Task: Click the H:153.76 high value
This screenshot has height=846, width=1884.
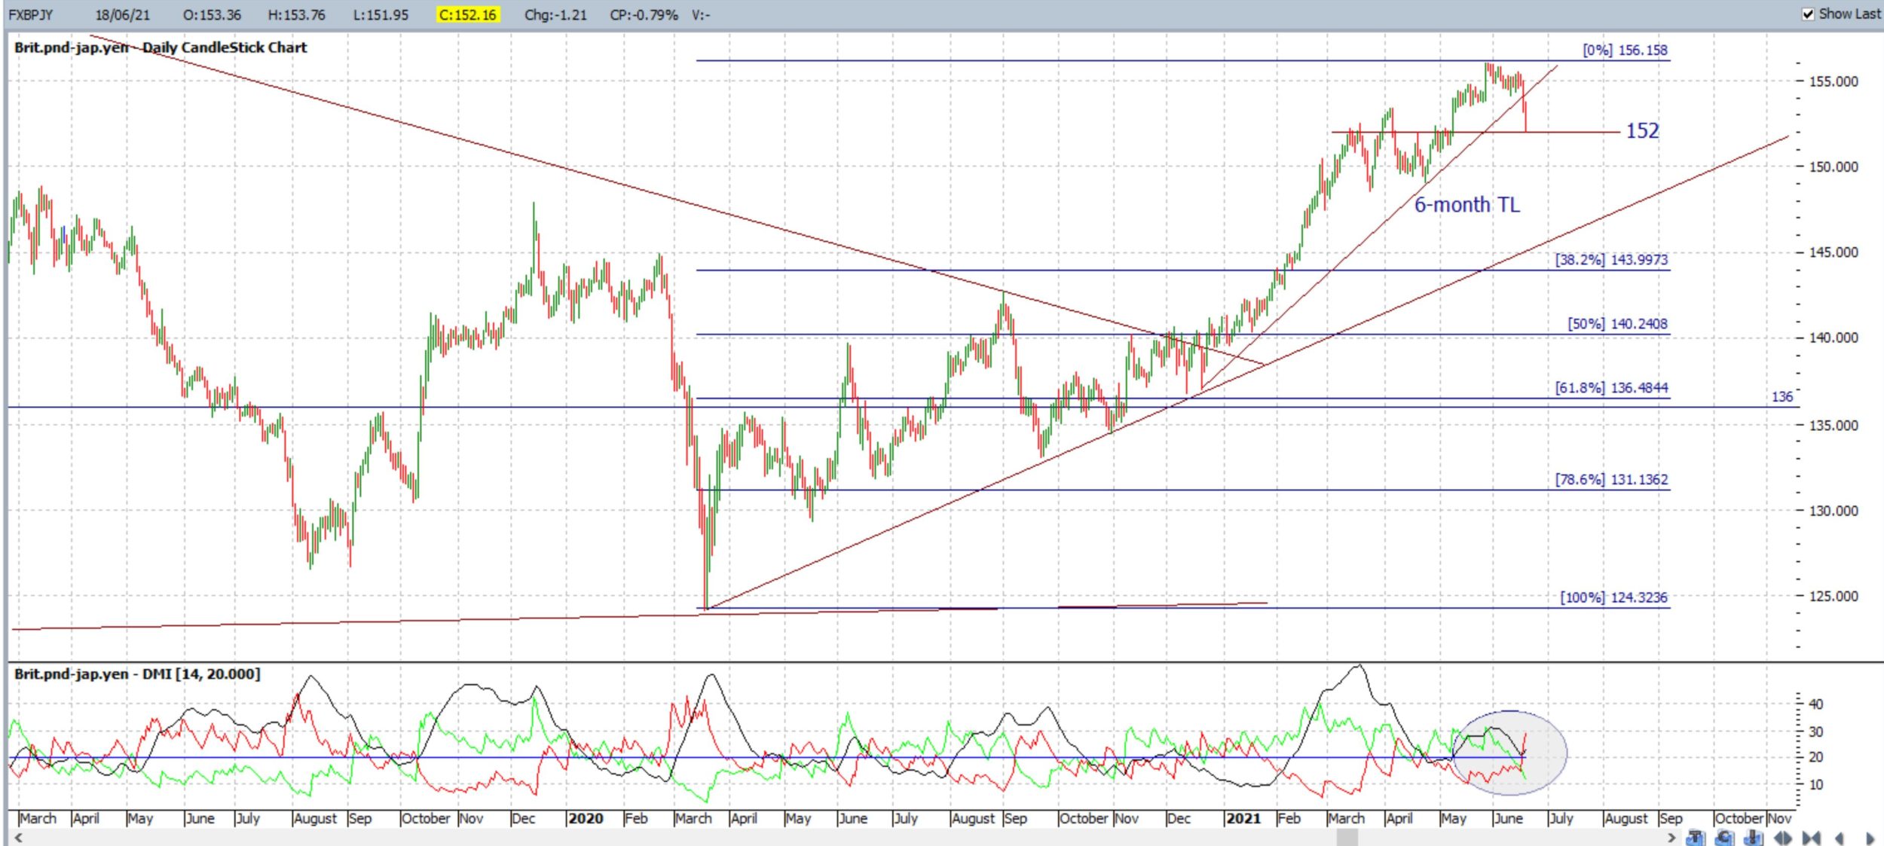Action: click(x=297, y=15)
